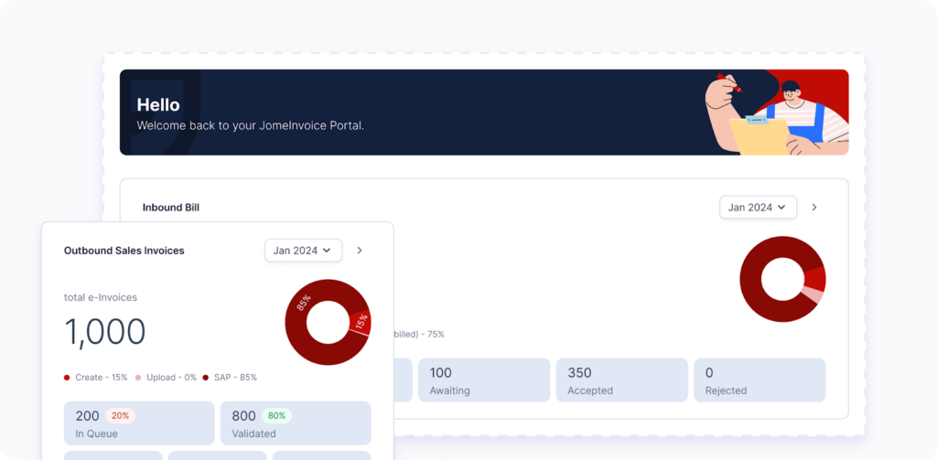Click right chevron beside Outbound Sales Invoices month
937x460 pixels.
click(360, 251)
